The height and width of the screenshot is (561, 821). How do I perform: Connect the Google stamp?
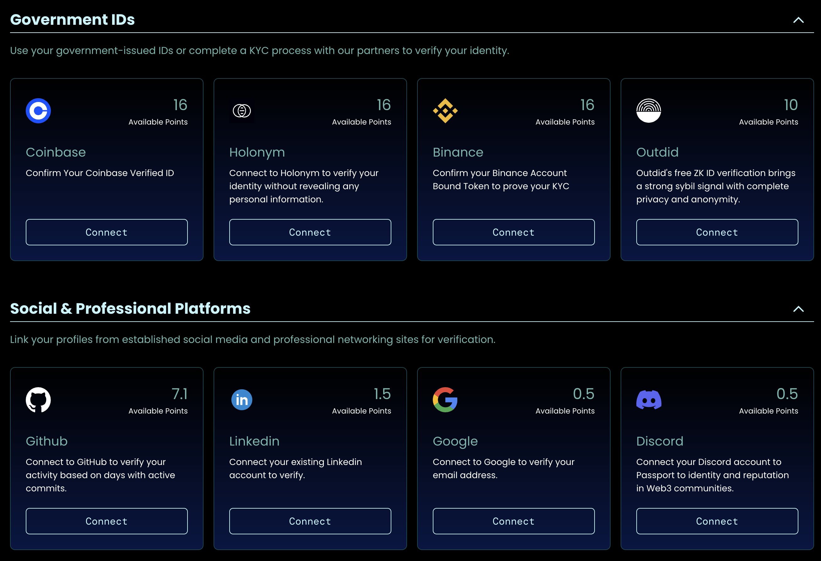pos(514,521)
